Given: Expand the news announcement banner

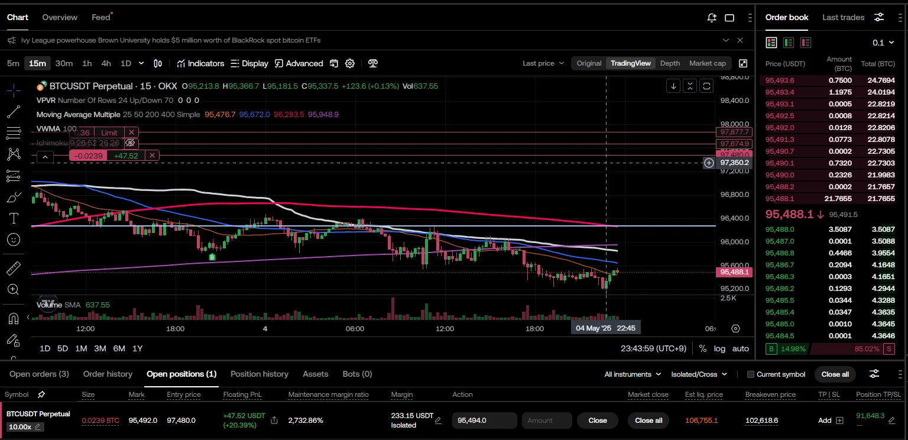Looking at the screenshot, I should pyautogui.click(x=726, y=40).
